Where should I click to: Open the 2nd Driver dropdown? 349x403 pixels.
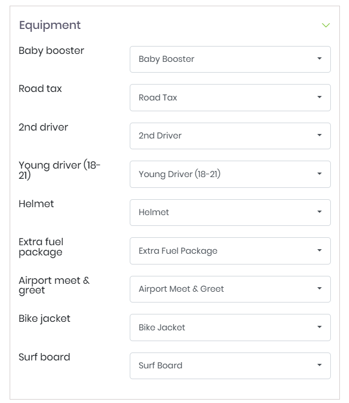point(229,136)
